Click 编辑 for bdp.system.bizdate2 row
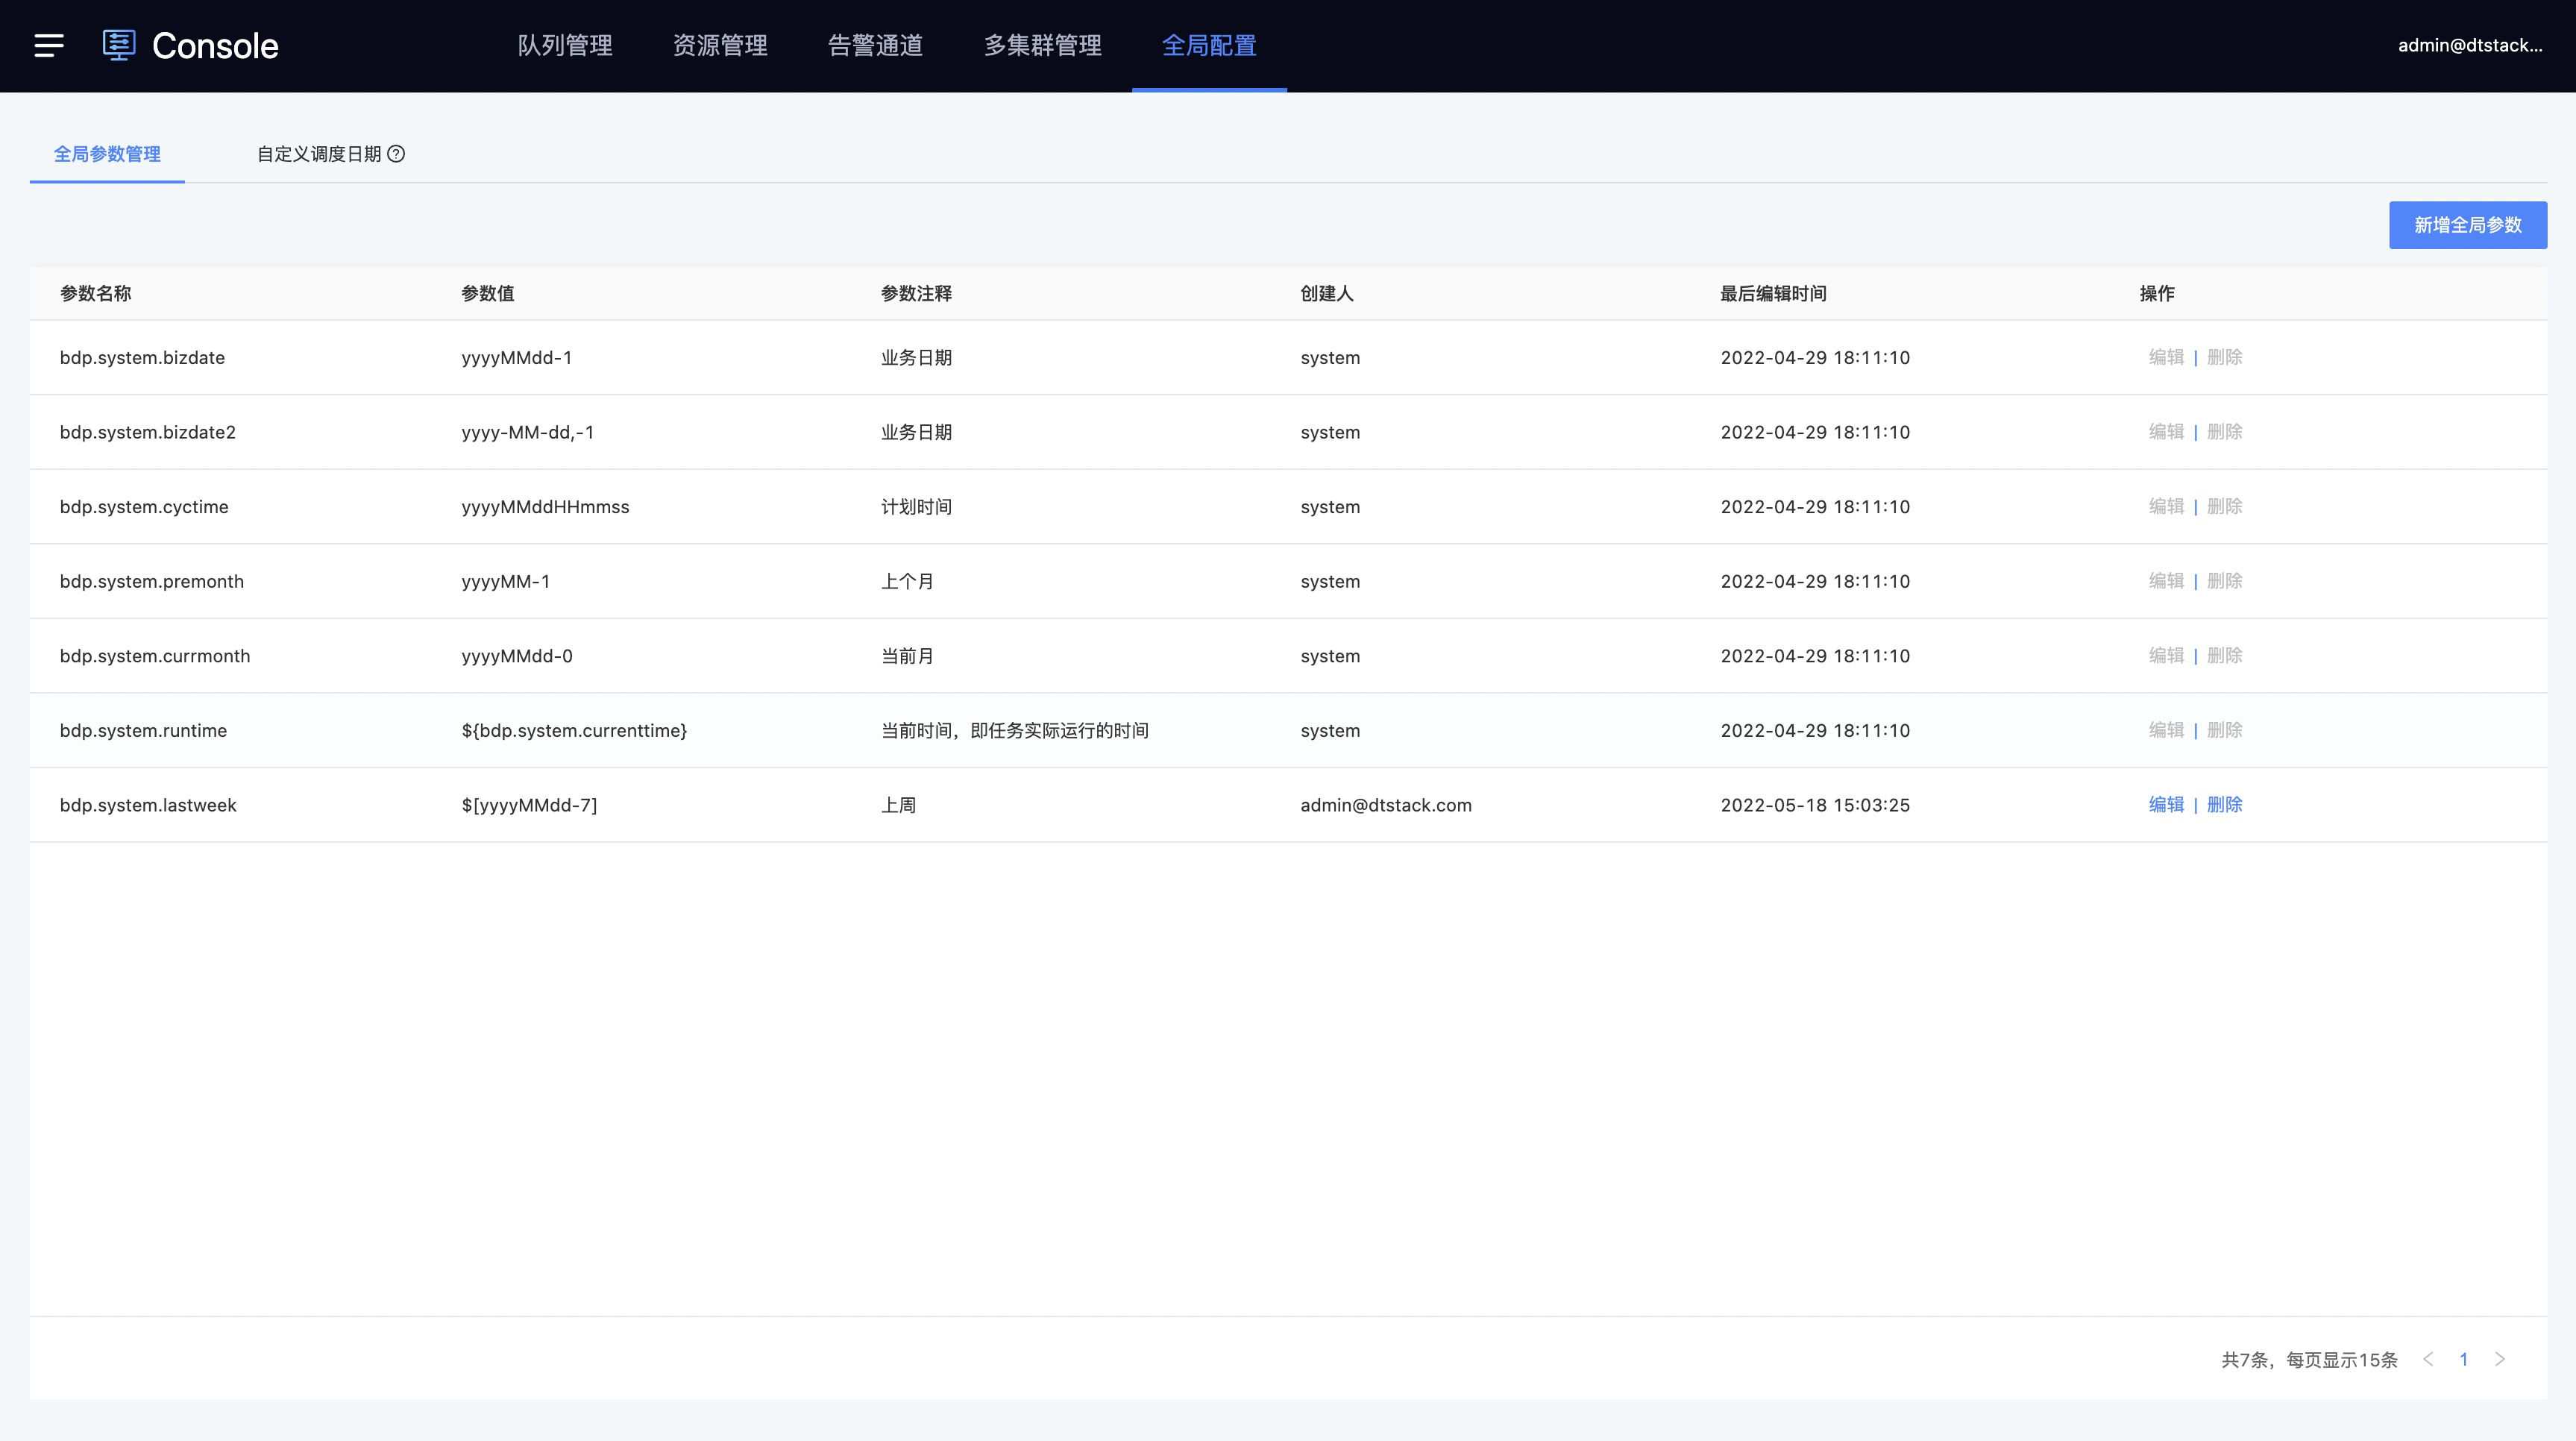 click(x=2166, y=432)
